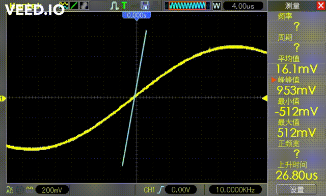The height and width of the screenshot is (196, 326).
Task: Select the 平均值 average measurement item
Action: (296, 64)
